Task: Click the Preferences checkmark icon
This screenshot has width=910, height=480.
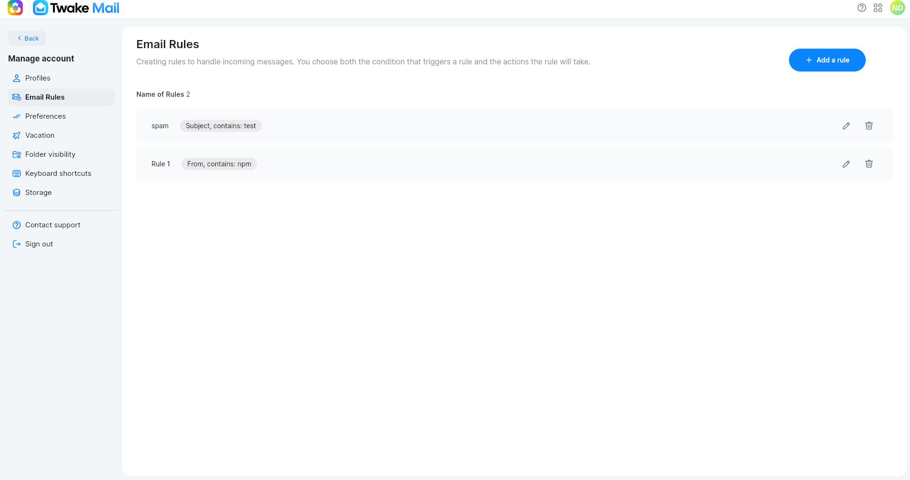Action: coord(17,116)
